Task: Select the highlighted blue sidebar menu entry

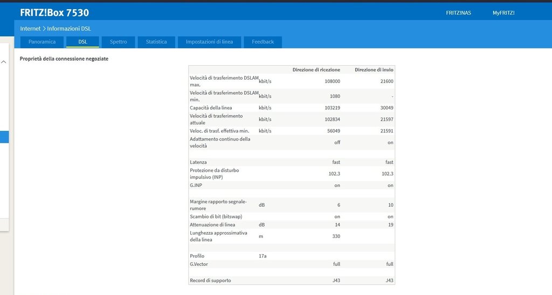Action: tap(4, 137)
